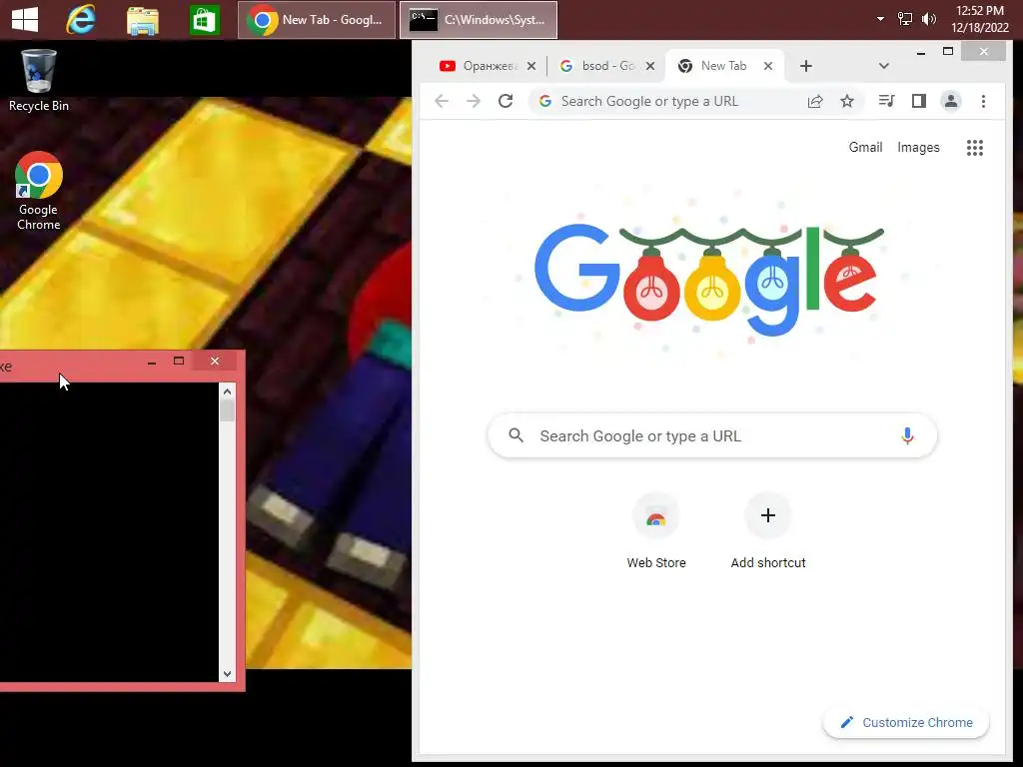The height and width of the screenshot is (767, 1023).
Task: Open the Google apps grid
Action: pos(975,148)
